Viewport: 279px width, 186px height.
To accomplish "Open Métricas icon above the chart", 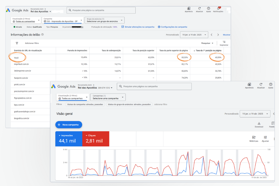I will click(x=254, y=137).
